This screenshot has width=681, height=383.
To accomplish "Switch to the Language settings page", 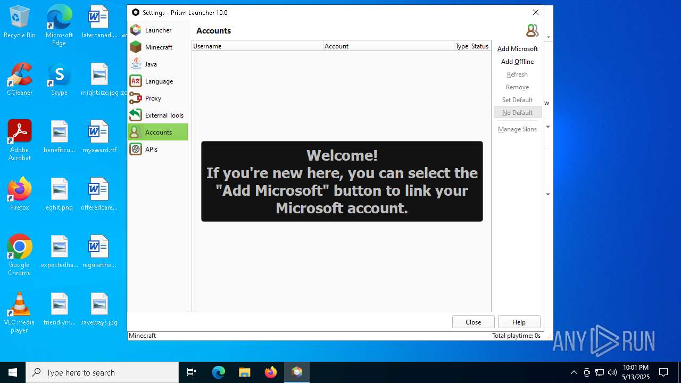I will click(157, 81).
